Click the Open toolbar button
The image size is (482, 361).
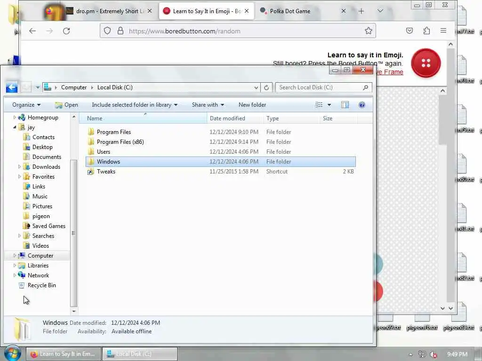pos(67,105)
